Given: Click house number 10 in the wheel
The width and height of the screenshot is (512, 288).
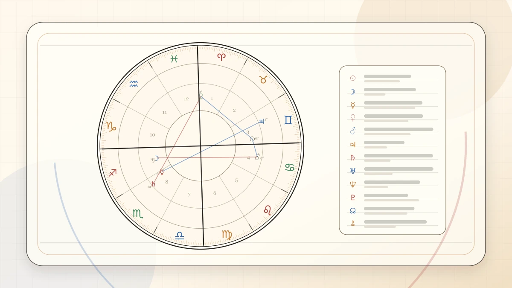Looking at the screenshot, I should point(152,135).
